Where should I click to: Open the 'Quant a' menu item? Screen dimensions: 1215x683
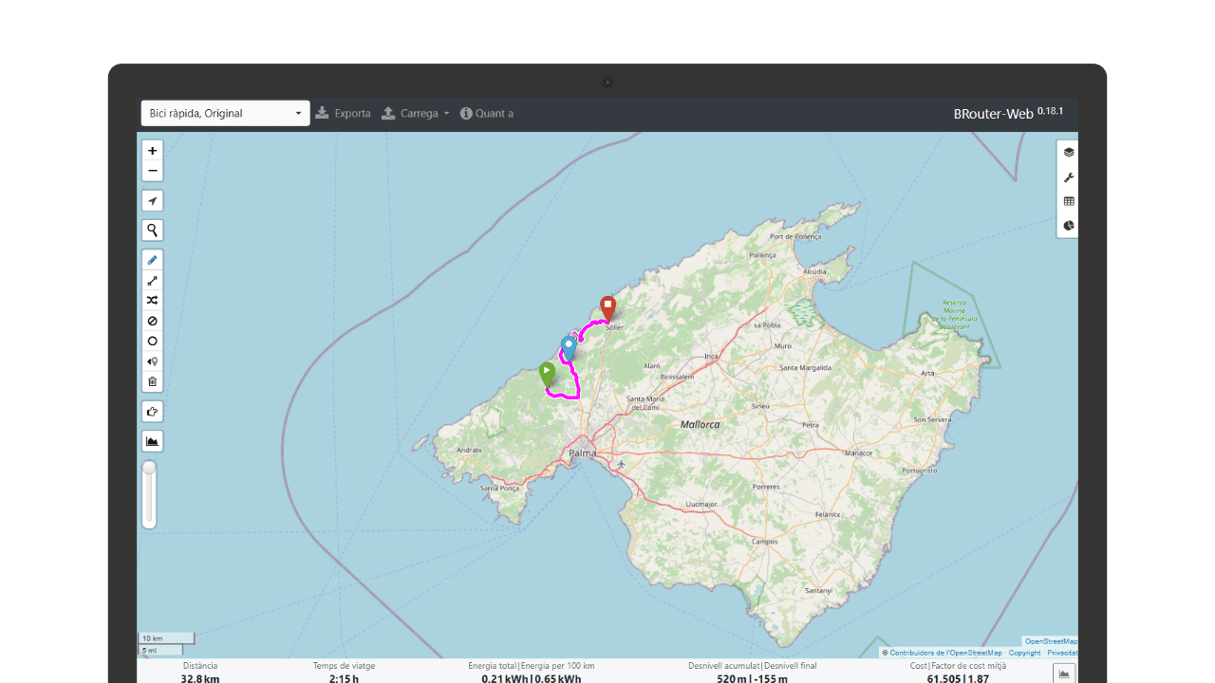(x=486, y=113)
